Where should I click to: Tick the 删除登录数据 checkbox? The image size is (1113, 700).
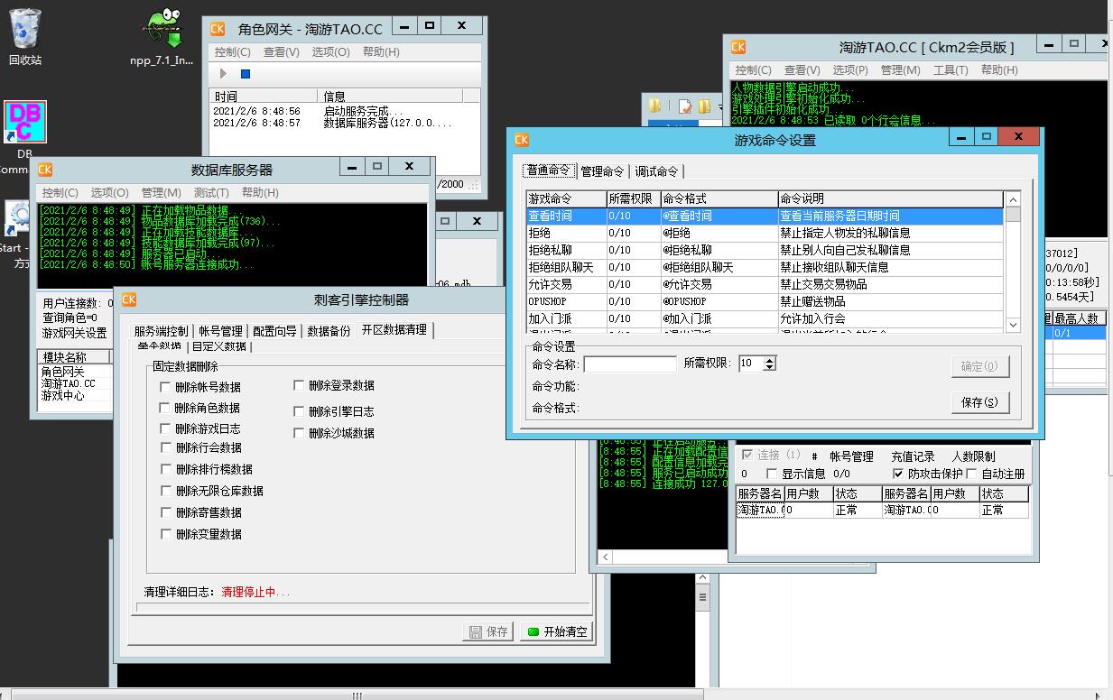tap(299, 385)
